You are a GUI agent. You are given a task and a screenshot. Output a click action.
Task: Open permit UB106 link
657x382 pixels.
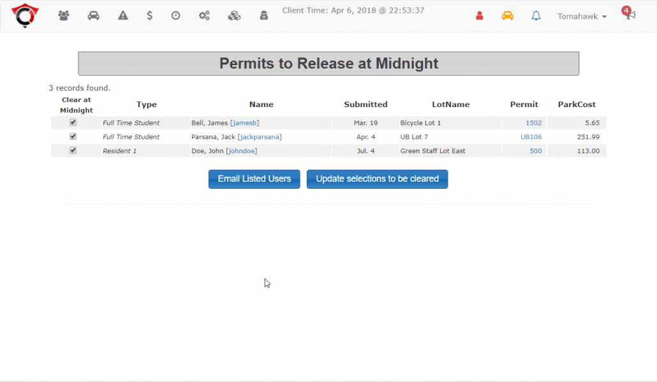(531, 137)
